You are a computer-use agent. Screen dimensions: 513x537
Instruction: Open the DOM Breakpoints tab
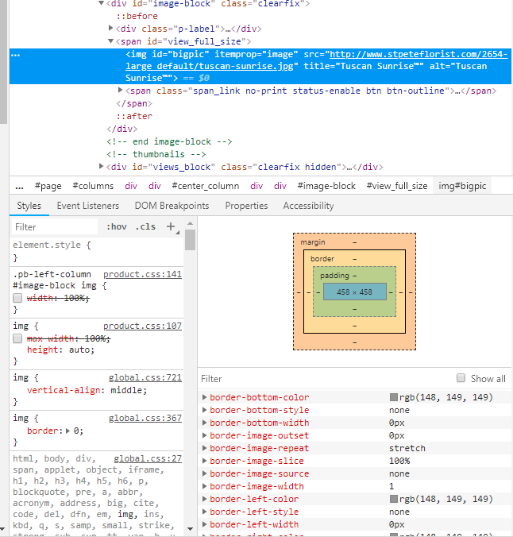[x=172, y=206]
